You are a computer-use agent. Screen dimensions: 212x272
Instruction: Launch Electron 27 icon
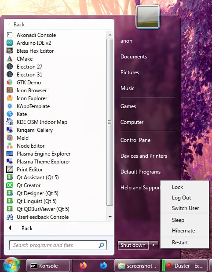(x=10, y=67)
